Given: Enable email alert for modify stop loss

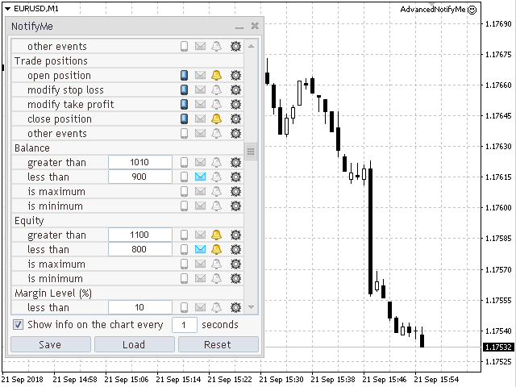Looking at the screenshot, I should pyautogui.click(x=200, y=89).
